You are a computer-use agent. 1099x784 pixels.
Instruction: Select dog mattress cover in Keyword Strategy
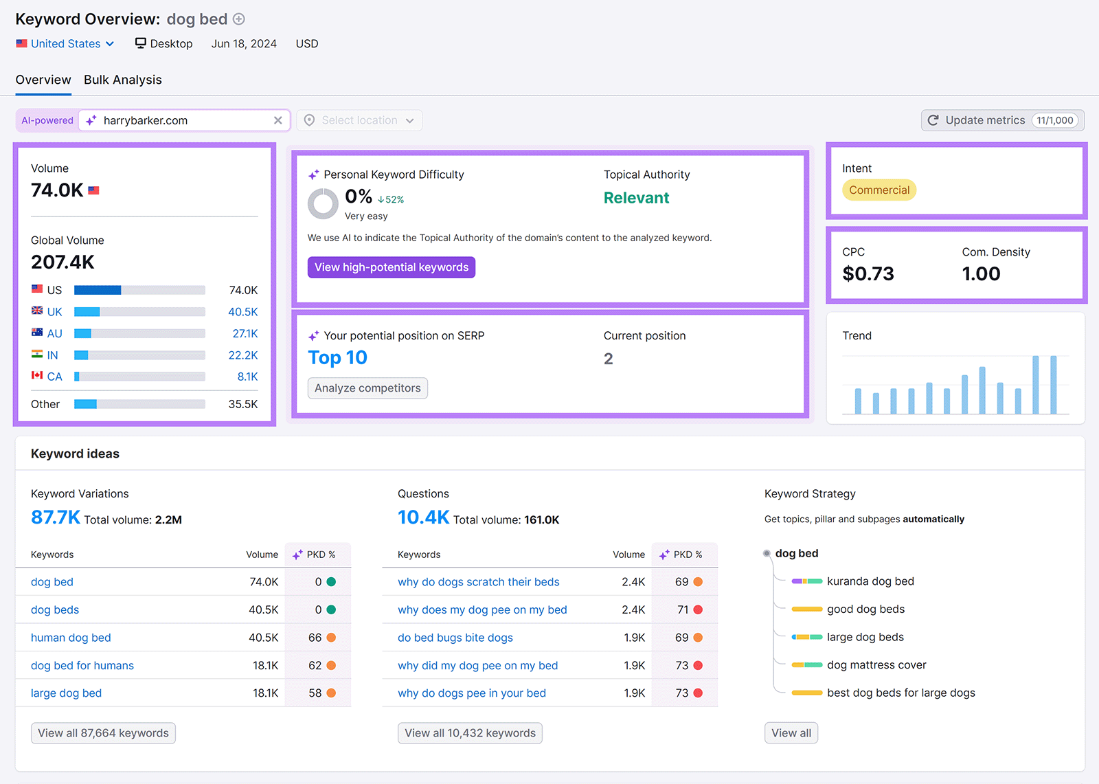[876, 665]
